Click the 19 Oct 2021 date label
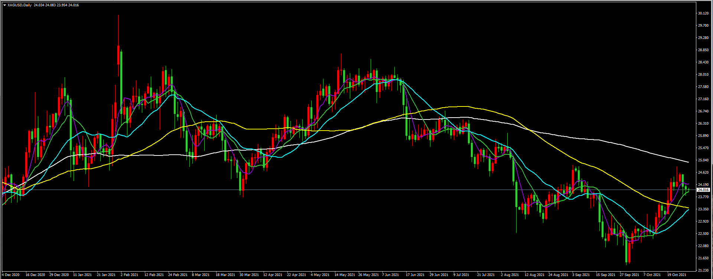This screenshot has width=713, height=279. point(677,275)
